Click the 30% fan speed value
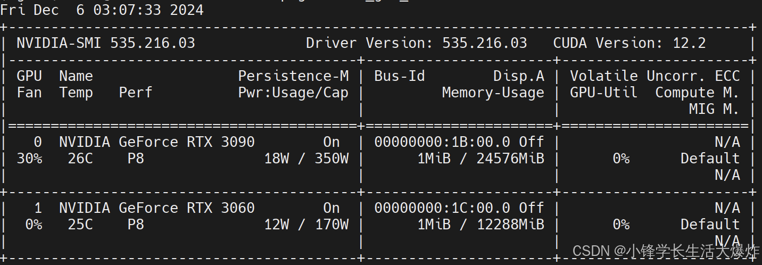 click(29, 159)
